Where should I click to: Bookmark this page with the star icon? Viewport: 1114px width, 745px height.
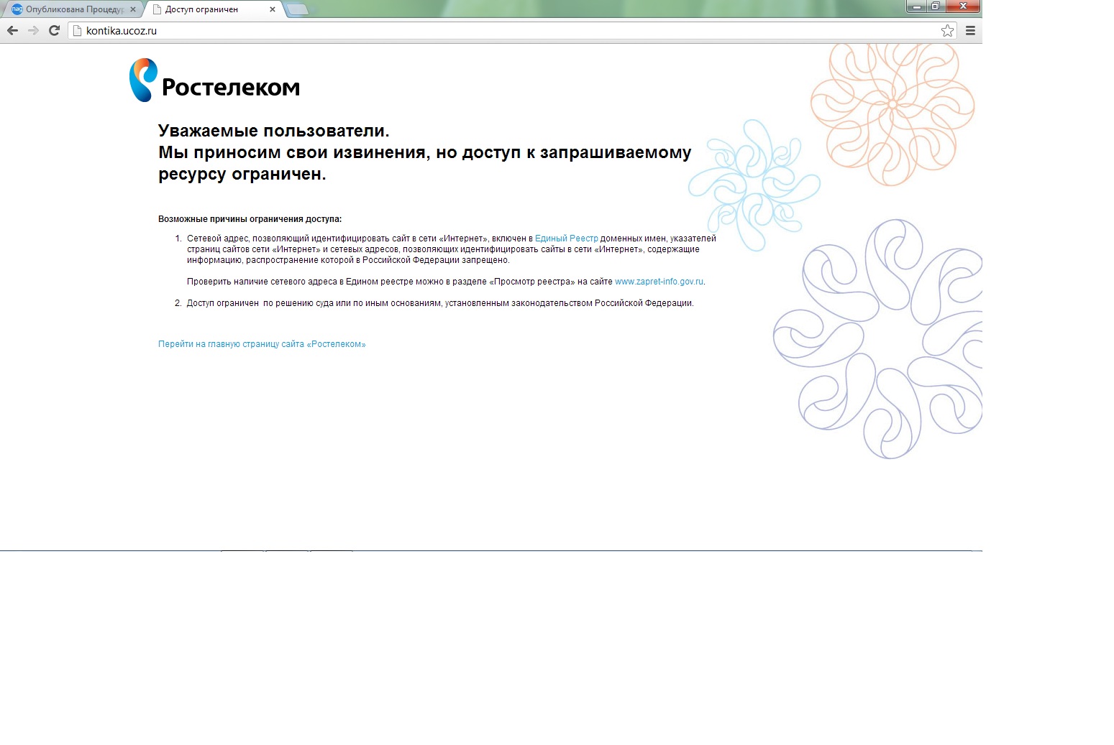point(947,30)
